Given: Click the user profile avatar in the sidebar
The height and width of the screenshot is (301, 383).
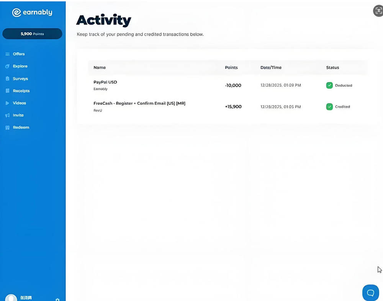Looking at the screenshot, I should pos(11,298).
